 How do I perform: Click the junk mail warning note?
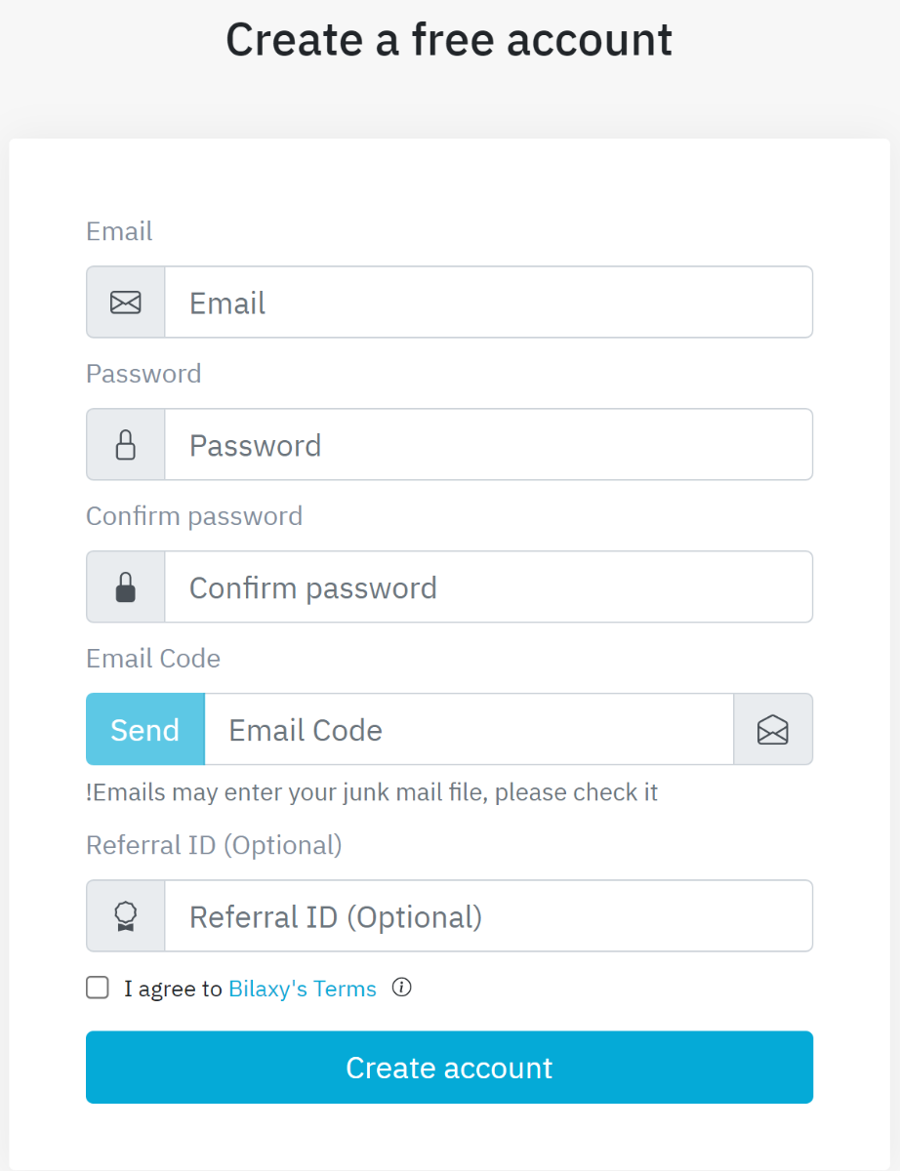coord(372,792)
